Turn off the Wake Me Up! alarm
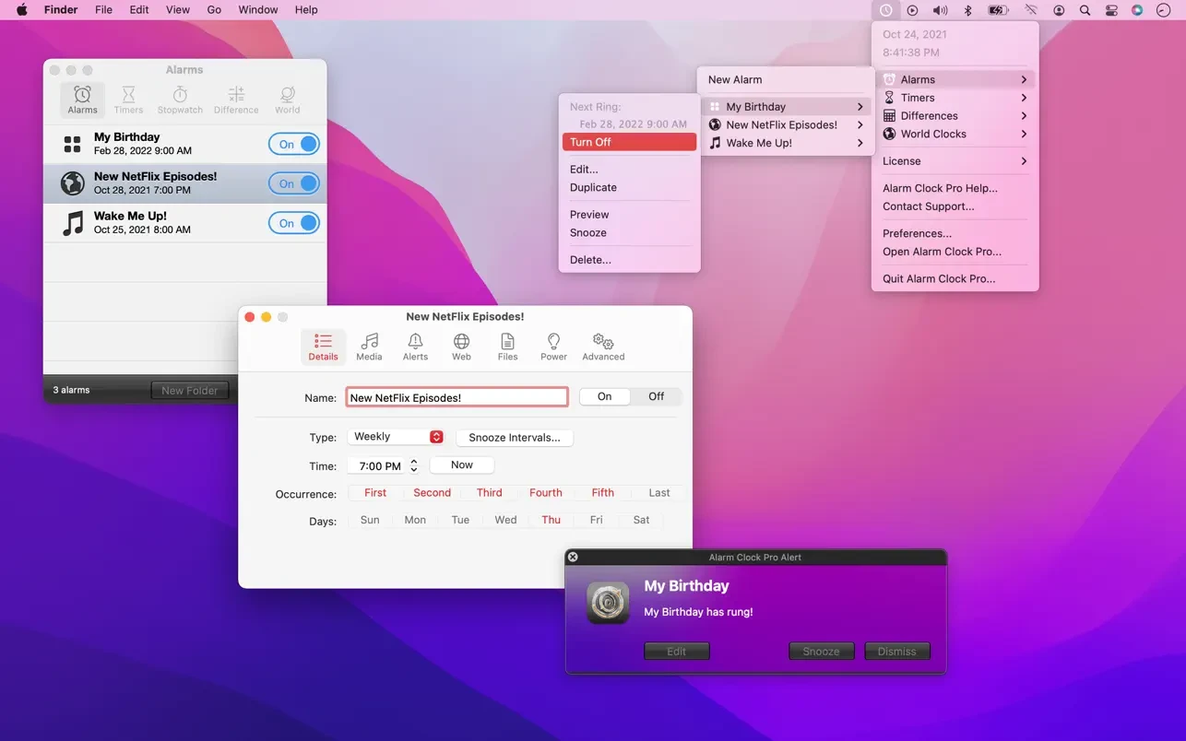 293,222
